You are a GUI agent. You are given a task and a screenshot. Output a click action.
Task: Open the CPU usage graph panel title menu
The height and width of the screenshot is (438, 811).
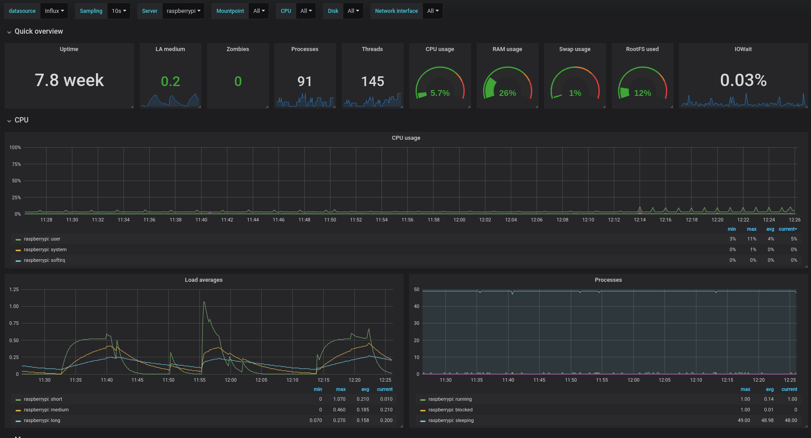406,138
